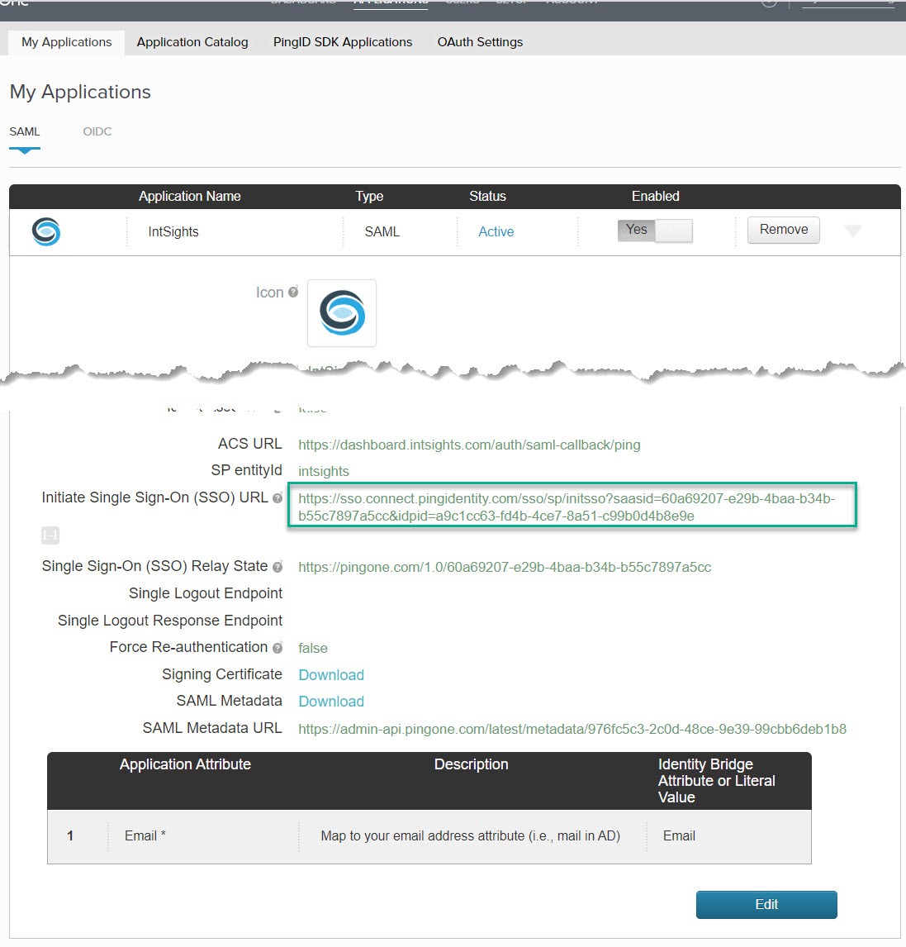Open the PingID SDK Applications tab
The height and width of the screenshot is (947, 906).
pos(343,42)
